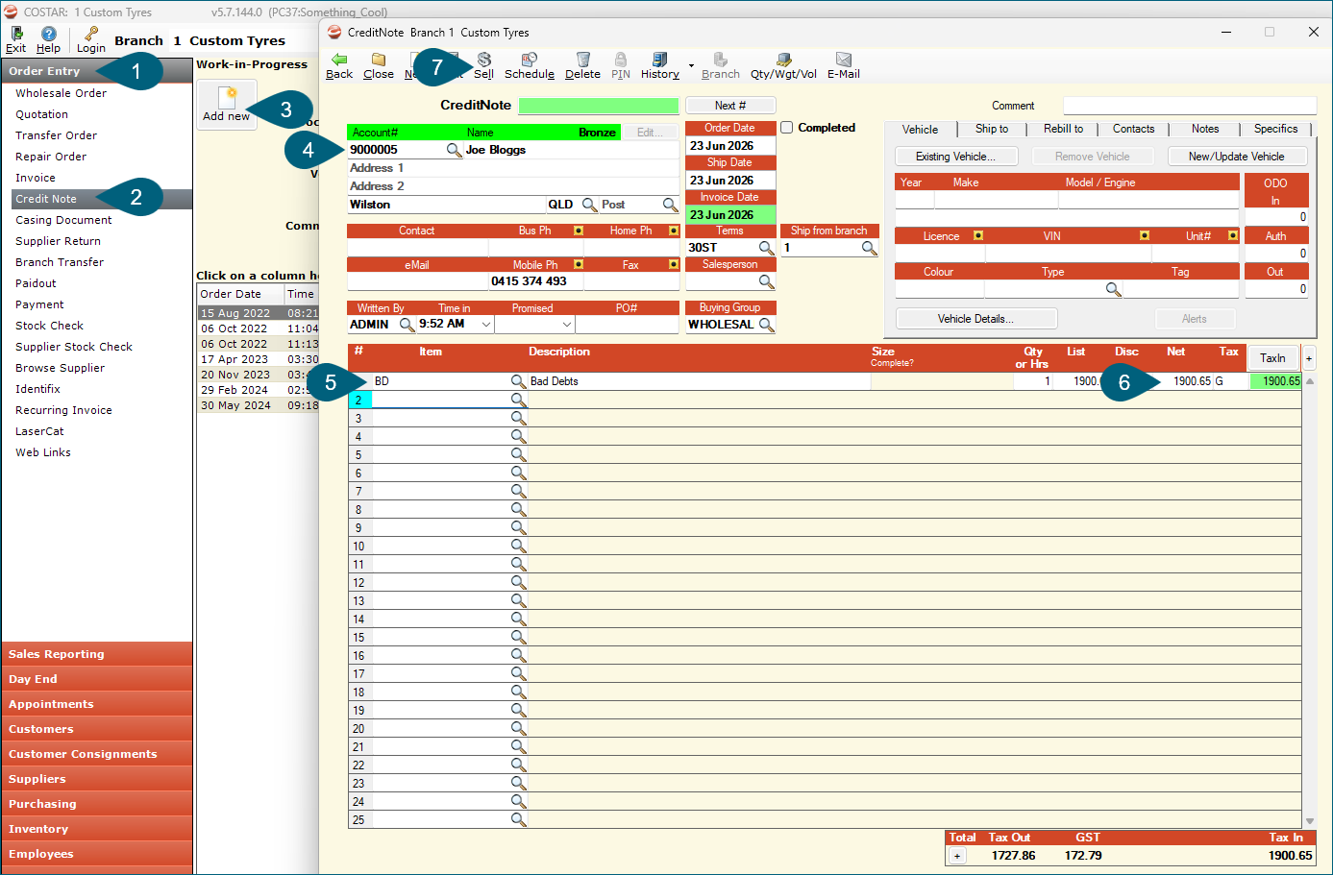Screen dimensions: 1333x875
Task: Open item lookup magnifier on row 10
Action: point(518,546)
